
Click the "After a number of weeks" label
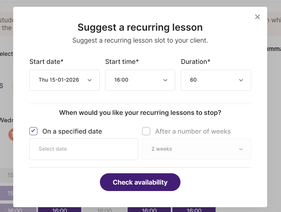(193, 131)
